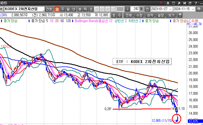The width and height of the screenshot is (203, 125).
Task: Click the red 20 moving average value
Action: tap(57, 21)
